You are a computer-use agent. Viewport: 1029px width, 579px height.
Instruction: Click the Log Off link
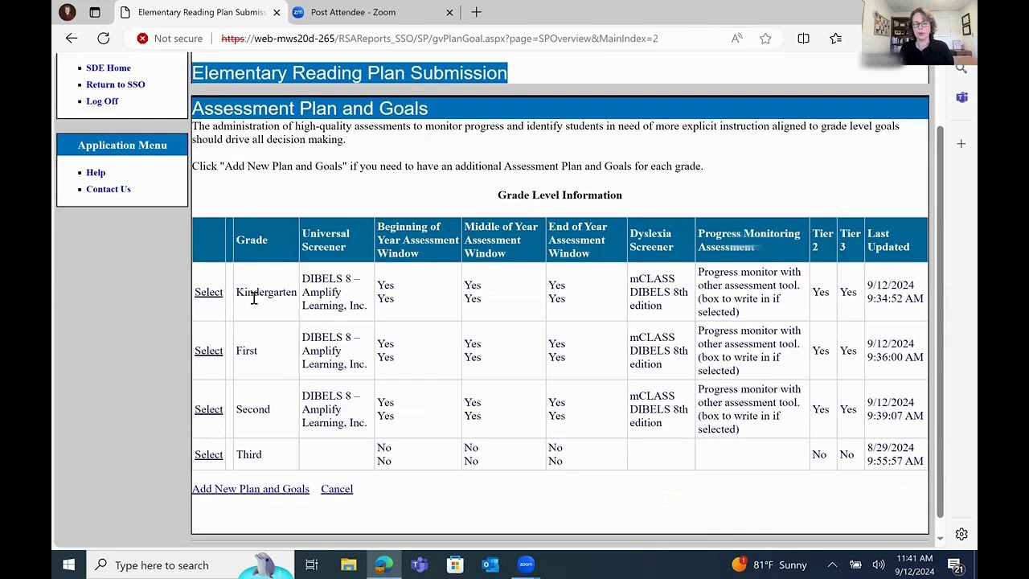pyautogui.click(x=102, y=101)
